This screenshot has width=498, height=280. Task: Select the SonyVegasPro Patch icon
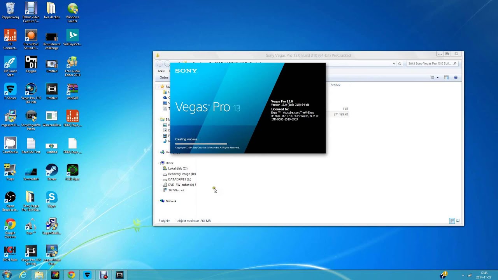[x=31, y=120]
